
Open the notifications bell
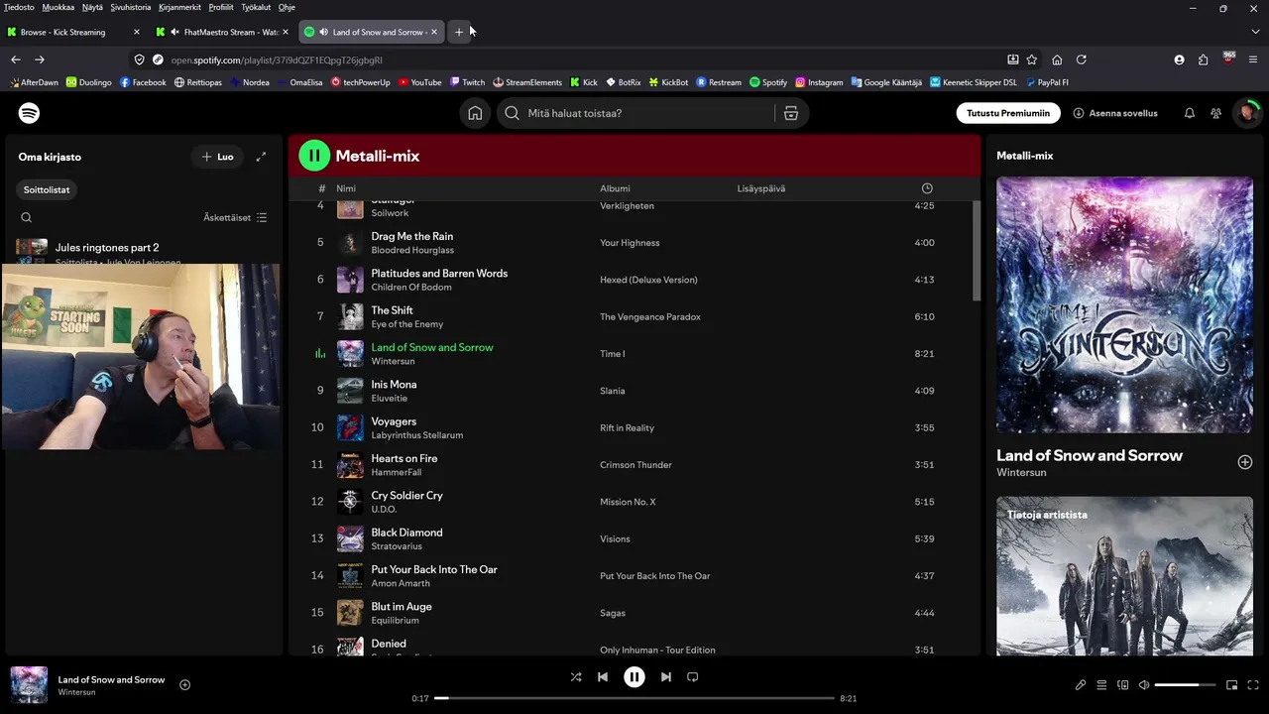tap(1190, 113)
